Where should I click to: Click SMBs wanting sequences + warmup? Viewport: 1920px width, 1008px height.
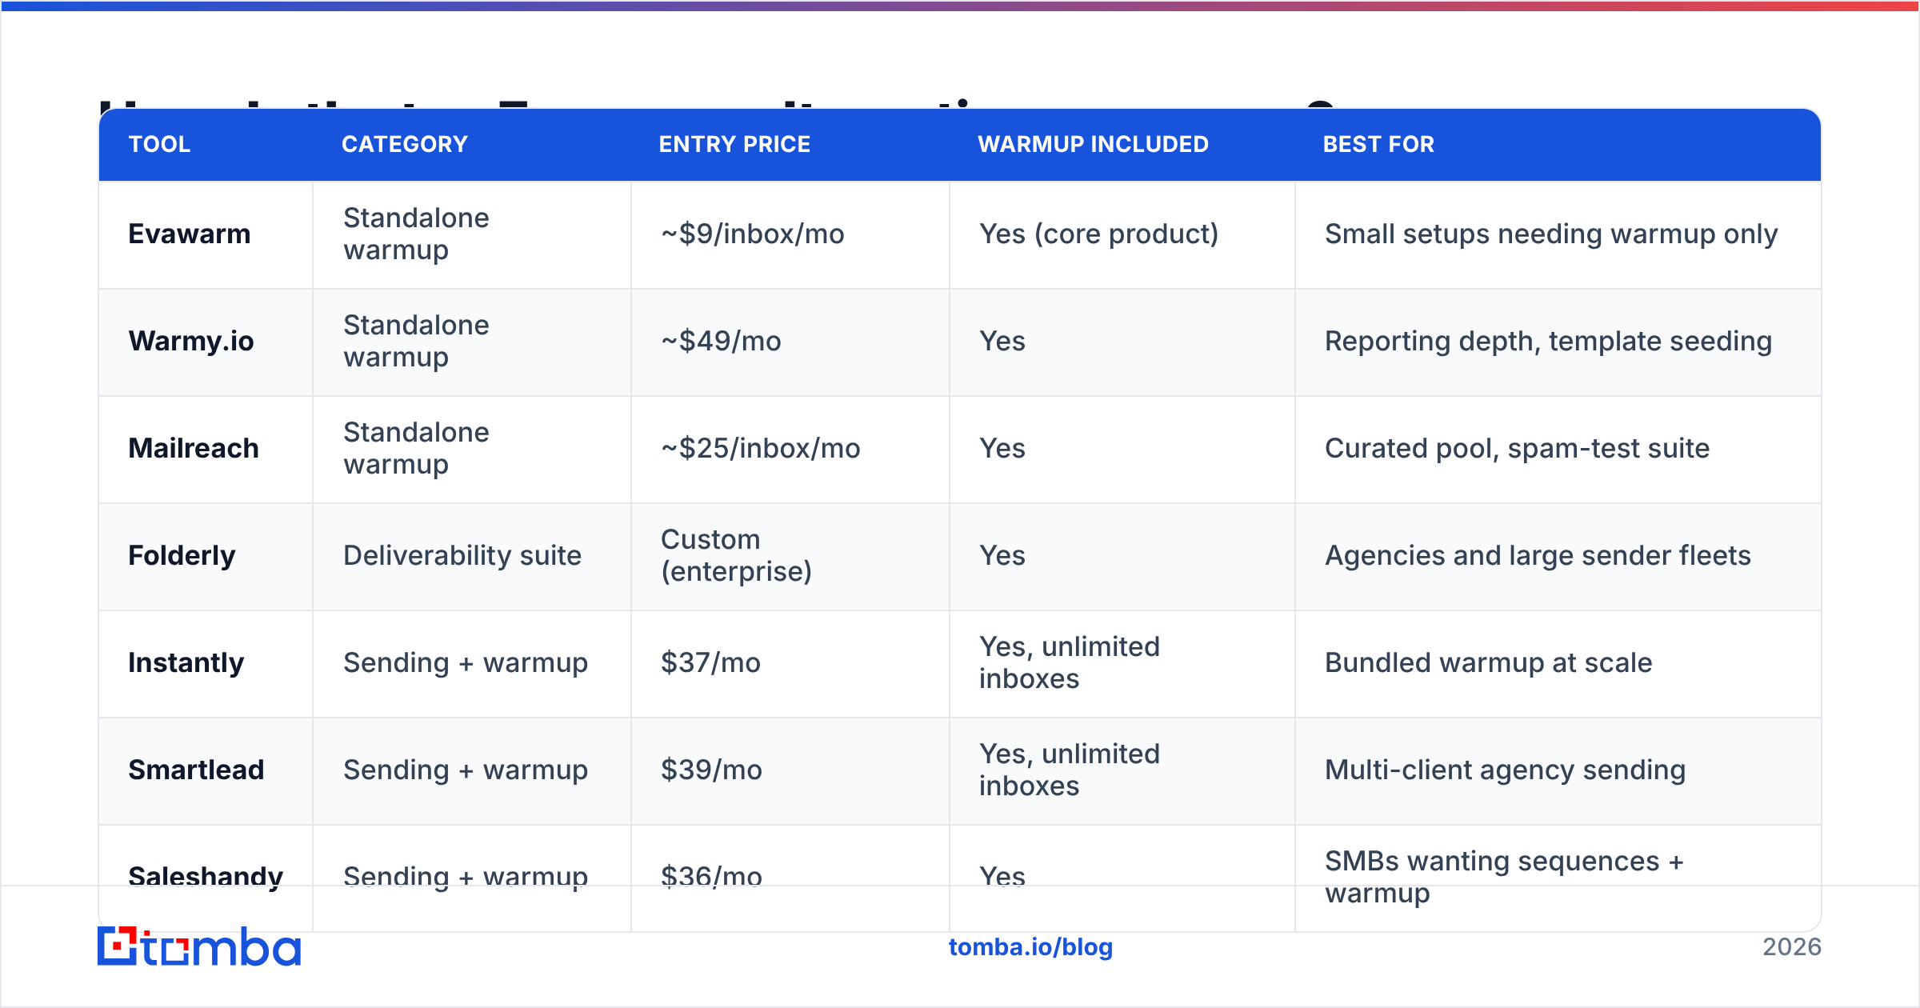click(1504, 877)
